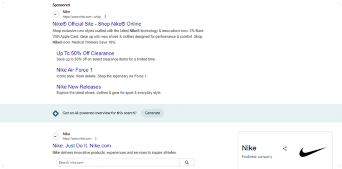This screenshot has height=169, width=342.
Task: Click the Sponsored label
Action: [x=61, y=5]
